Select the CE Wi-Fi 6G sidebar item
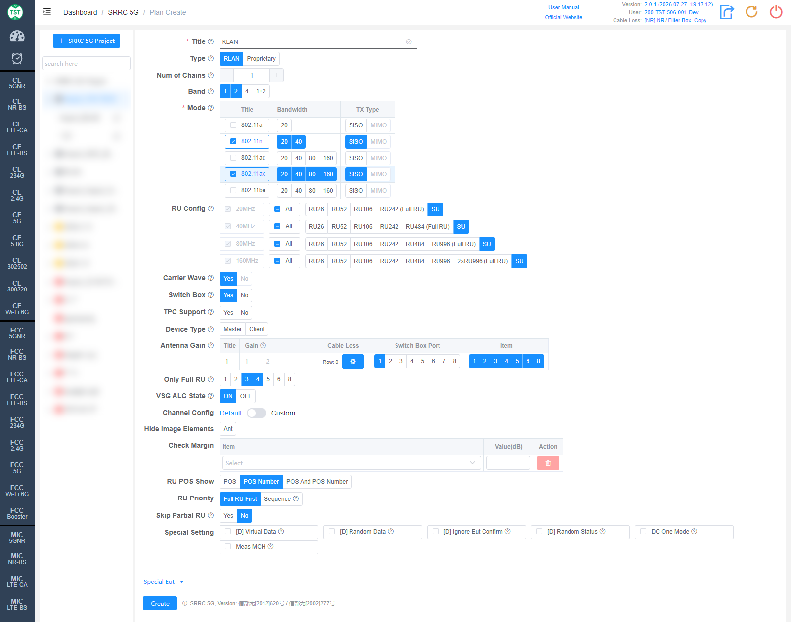The height and width of the screenshot is (622, 791). pos(17,309)
